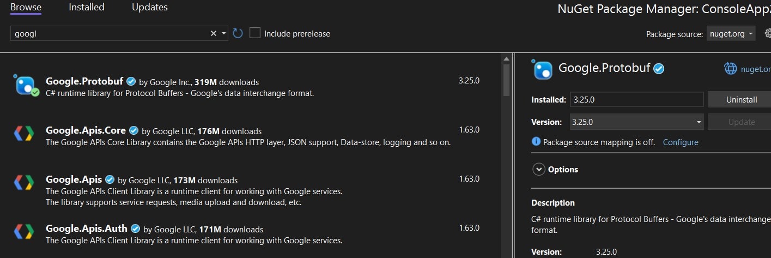
Task: Click version 1.63.0 in Google.Apis.Auth row
Action: tap(469, 227)
